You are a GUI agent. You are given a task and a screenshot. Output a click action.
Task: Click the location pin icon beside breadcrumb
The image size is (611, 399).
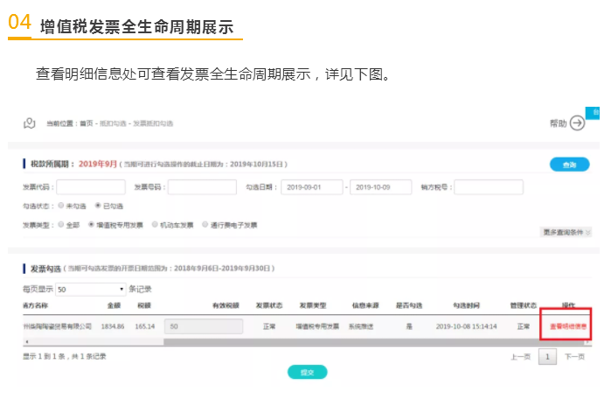(29, 123)
